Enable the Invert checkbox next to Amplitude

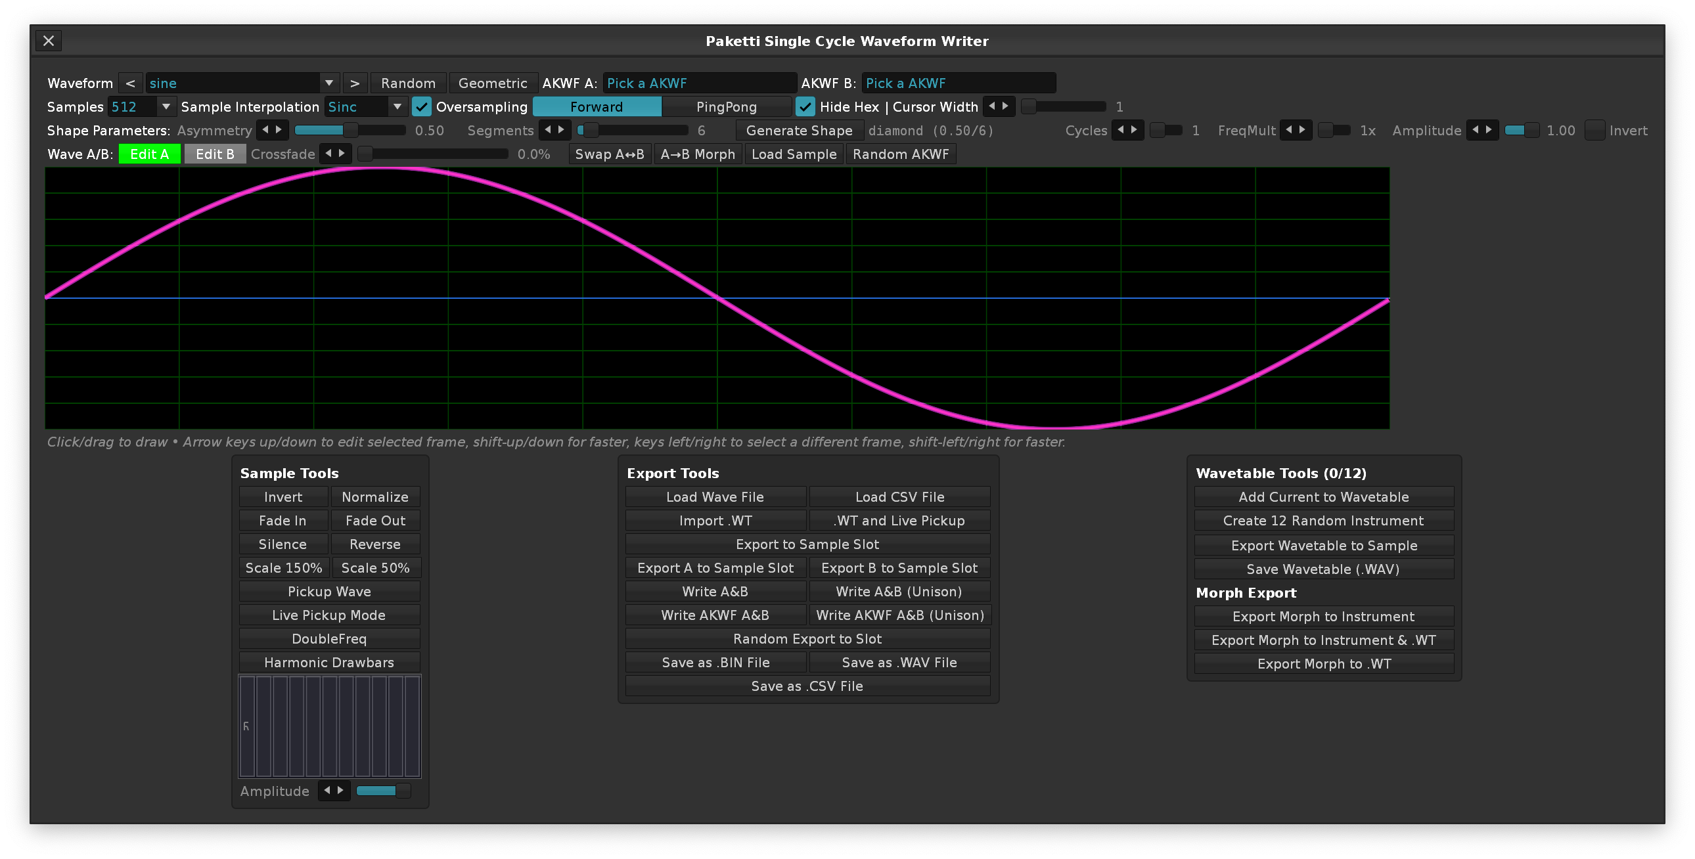click(1594, 130)
